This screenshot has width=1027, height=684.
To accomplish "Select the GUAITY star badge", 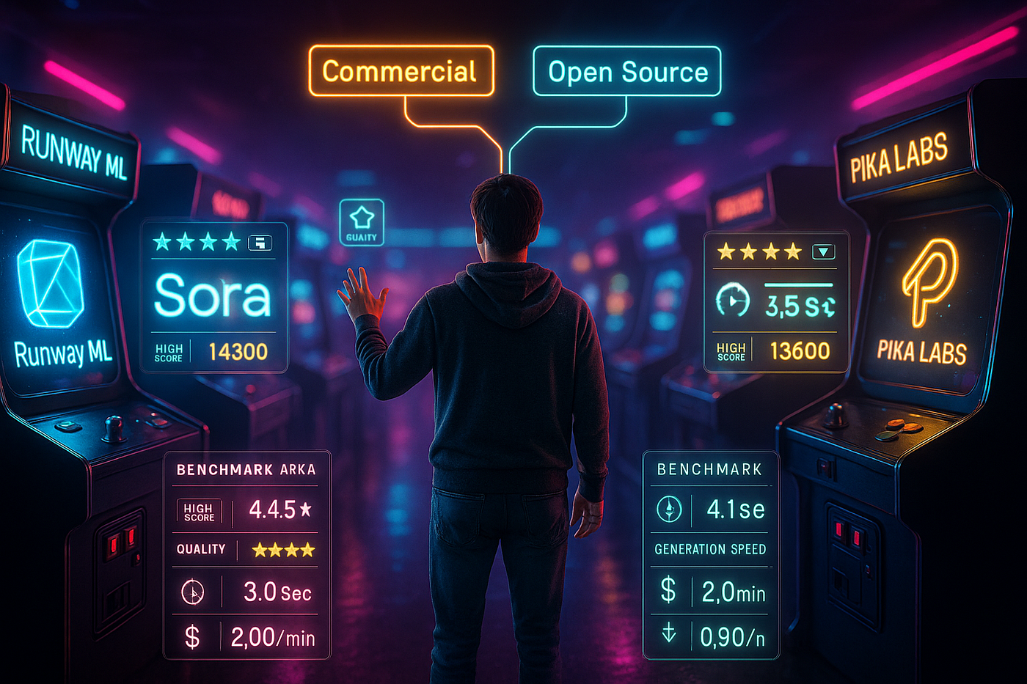I will 362,222.
